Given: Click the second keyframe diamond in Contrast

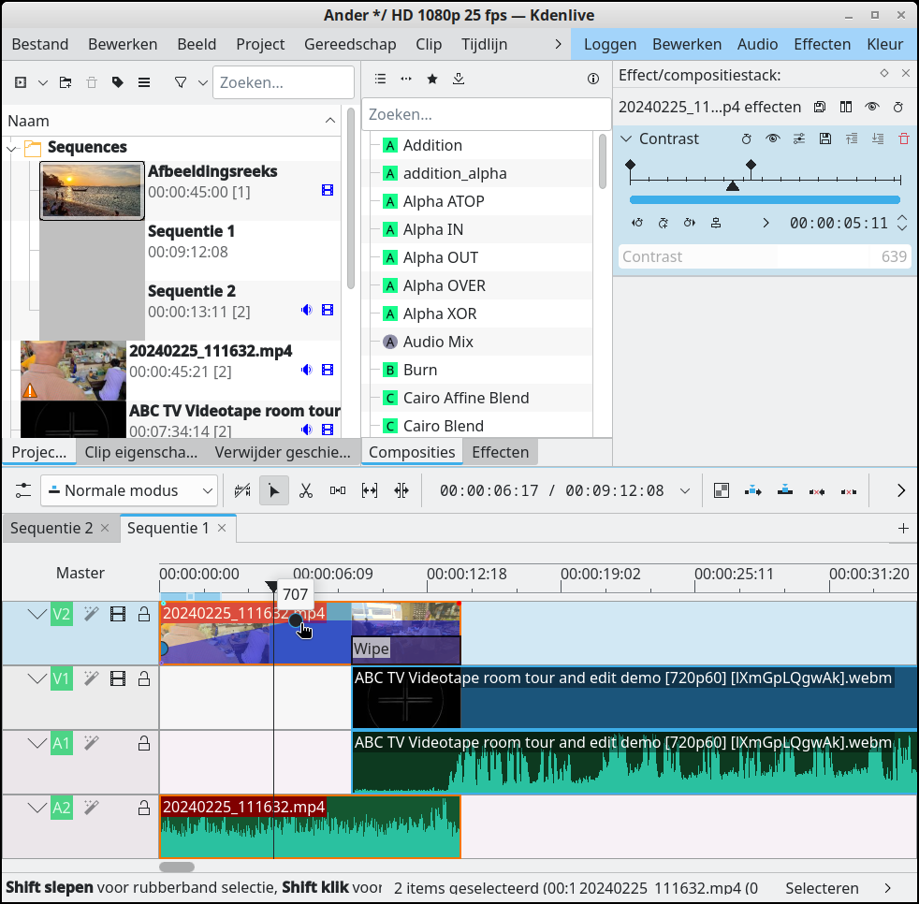Looking at the screenshot, I should click(x=751, y=164).
